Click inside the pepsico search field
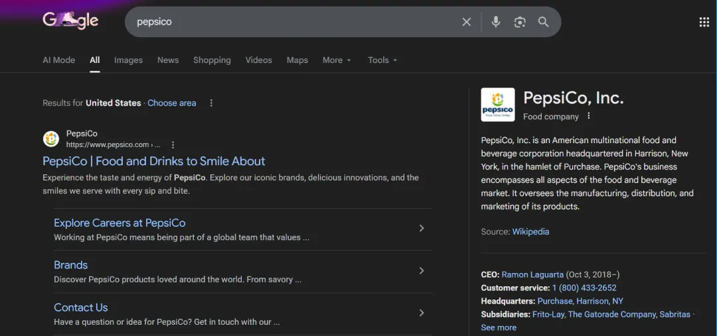 pyautogui.click(x=293, y=22)
